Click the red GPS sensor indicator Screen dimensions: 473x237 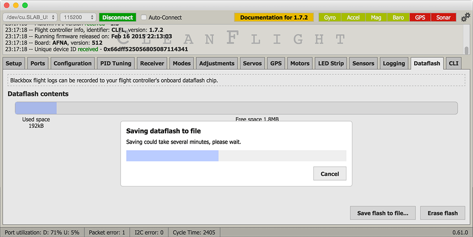coord(420,18)
